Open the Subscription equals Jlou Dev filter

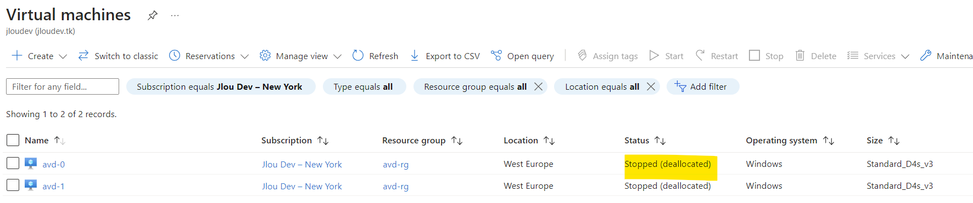(x=221, y=86)
